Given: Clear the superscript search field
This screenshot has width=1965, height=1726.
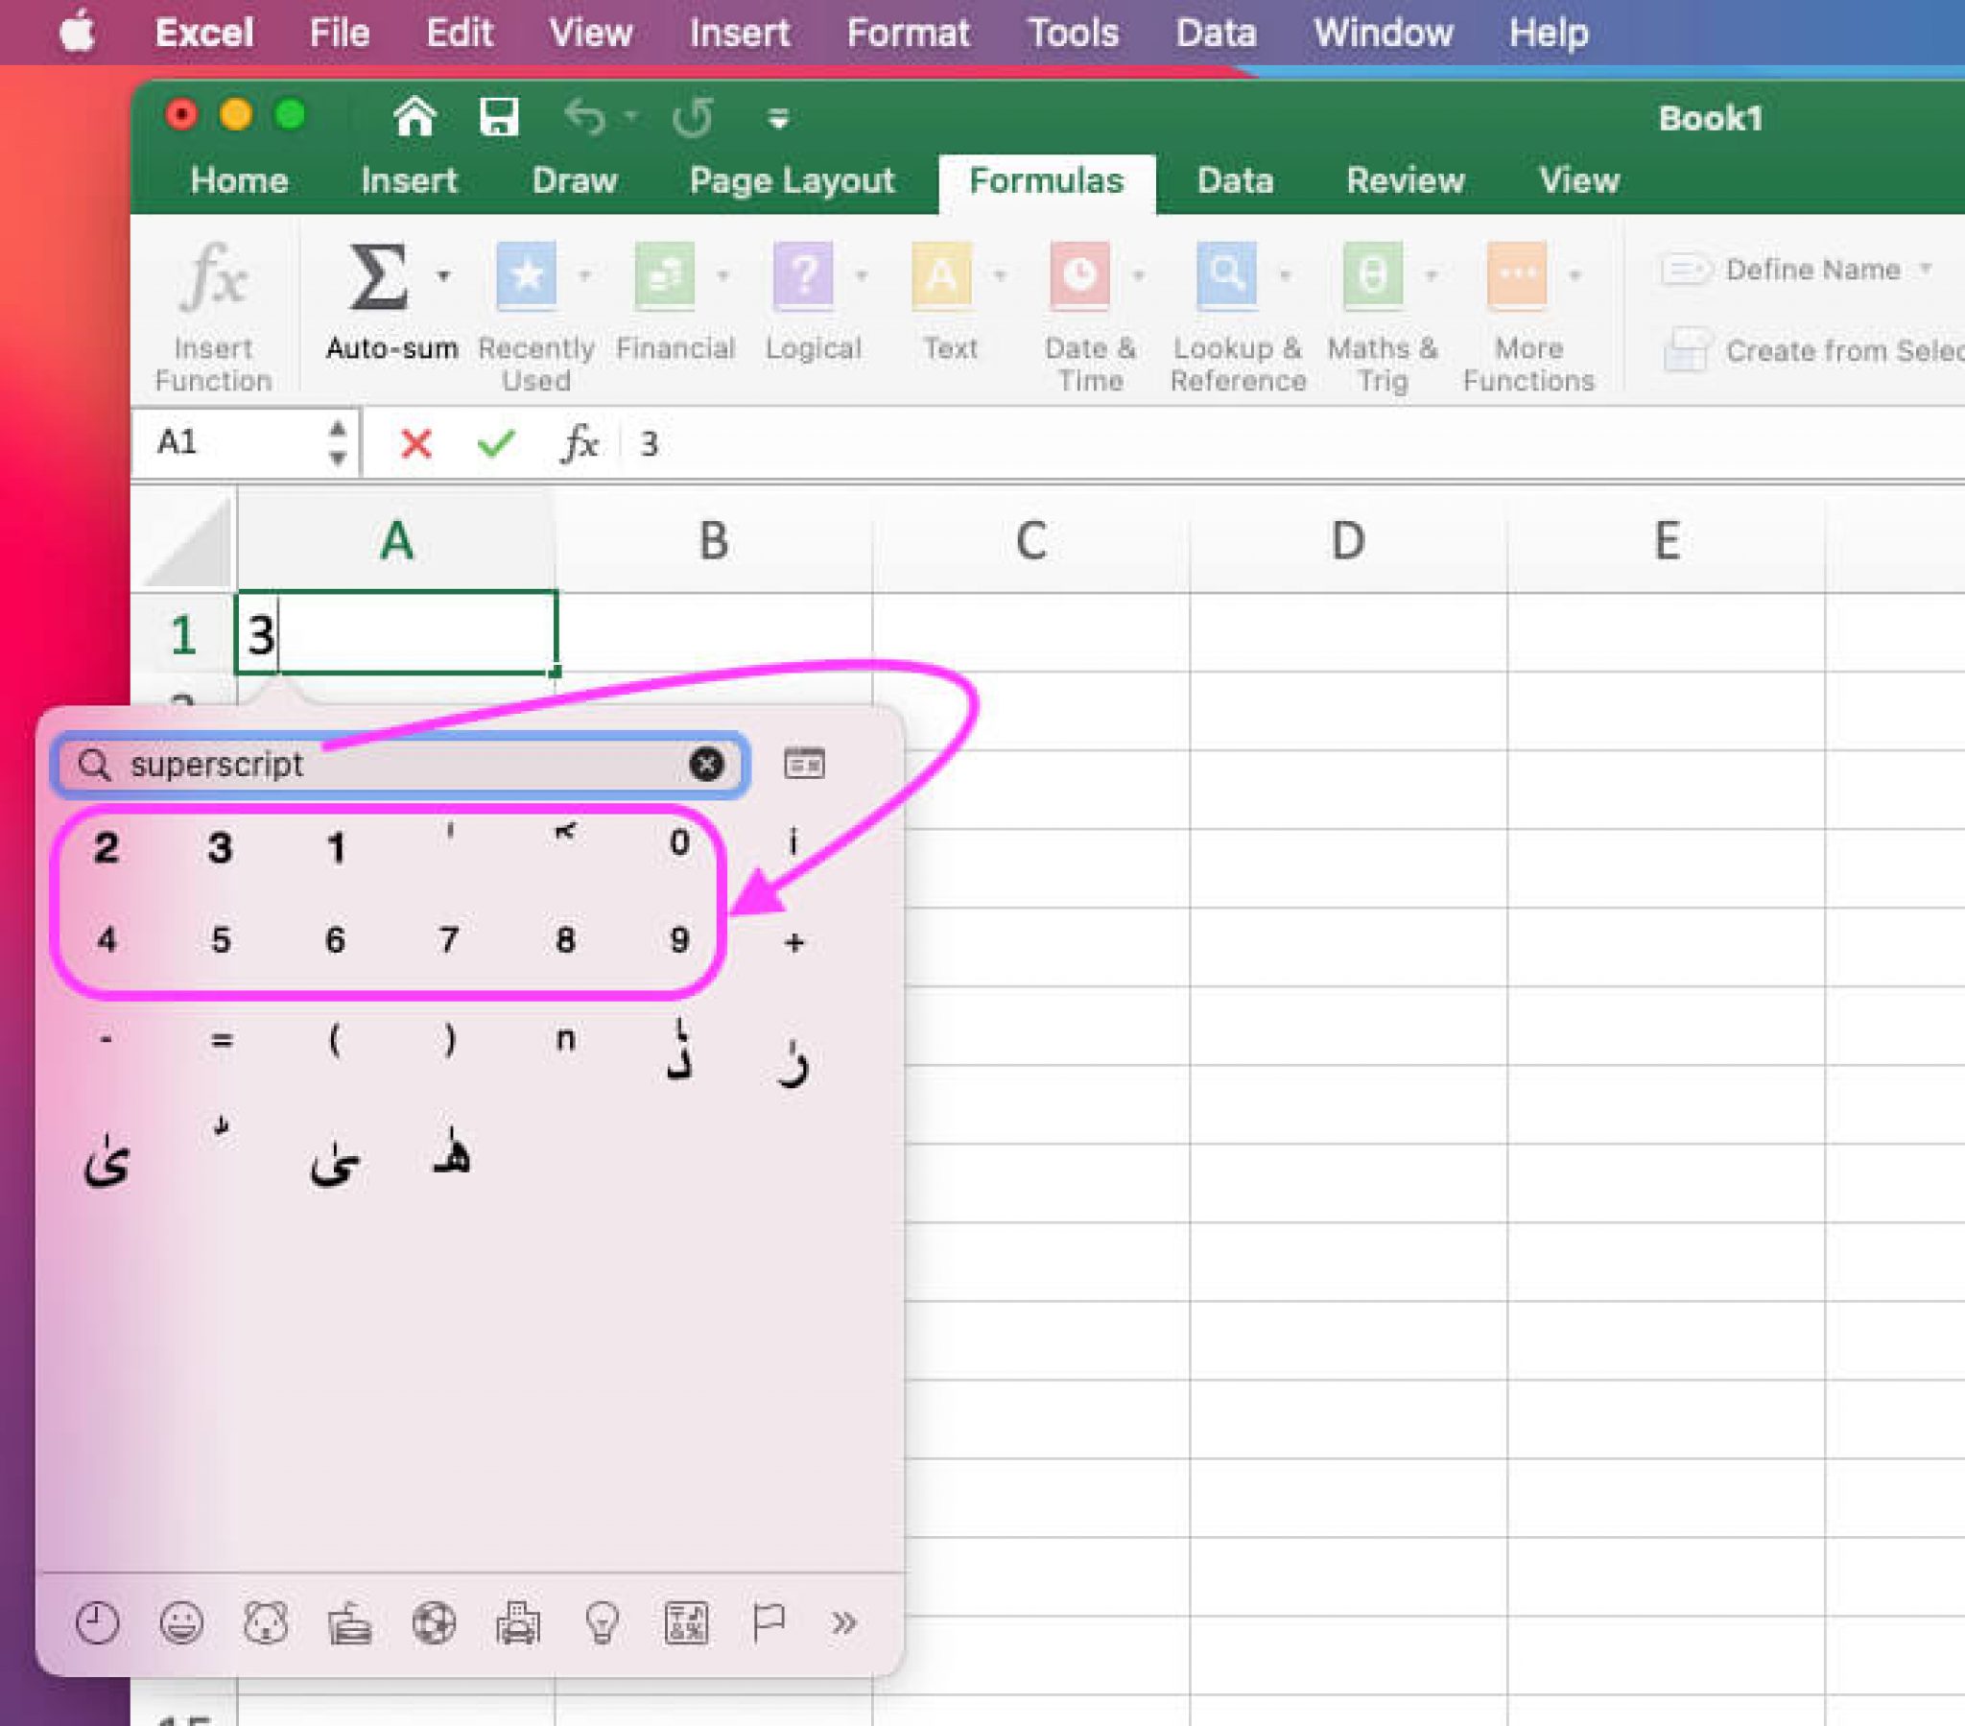Looking at the screenshot, I should (706, 765).
